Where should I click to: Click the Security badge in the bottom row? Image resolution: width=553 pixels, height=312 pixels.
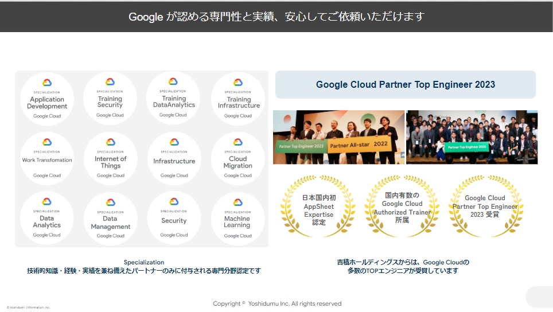[x=174, y=218]
